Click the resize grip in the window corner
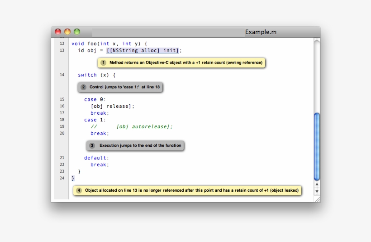This screenshot has height=242, width=371. [317, 199]
